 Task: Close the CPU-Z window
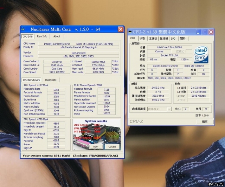click(x=211, y=32)
